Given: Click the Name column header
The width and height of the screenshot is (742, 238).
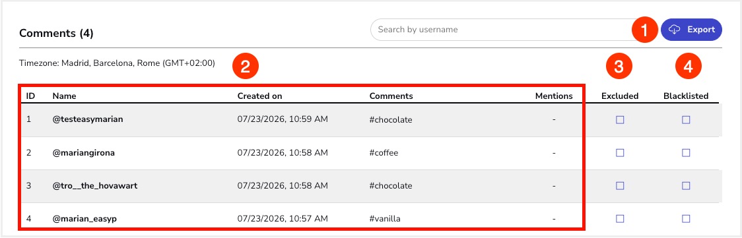Looking at the screenshot, I should [x=64, y=96].
